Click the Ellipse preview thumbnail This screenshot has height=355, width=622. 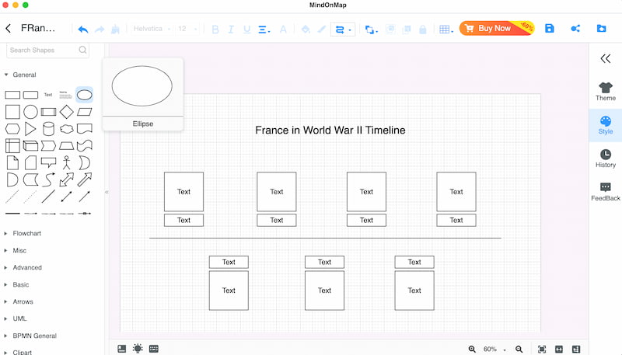[142, 86]
